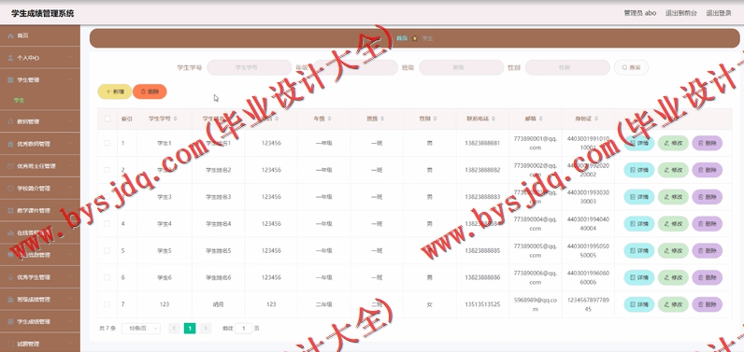Collapse the 学生管理 chevron

coord(70,80)
